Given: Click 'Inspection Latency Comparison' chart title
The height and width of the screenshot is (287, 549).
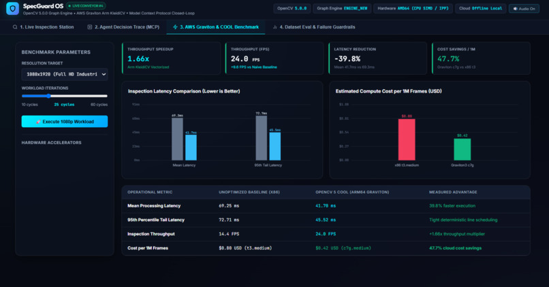Looking at the screenshot, I should coord(184,91).
